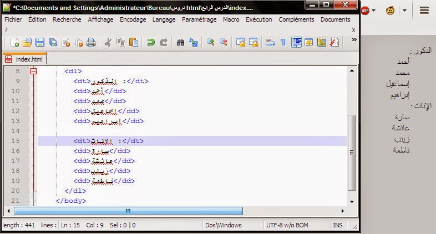Open browser hamburger menu button
Screen dimensions: 436x234
pyautogui.click(x=424, y=11)
